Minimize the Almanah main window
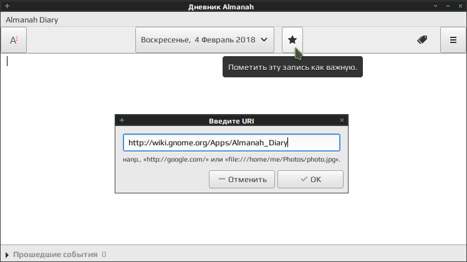 tap(435, 6)
